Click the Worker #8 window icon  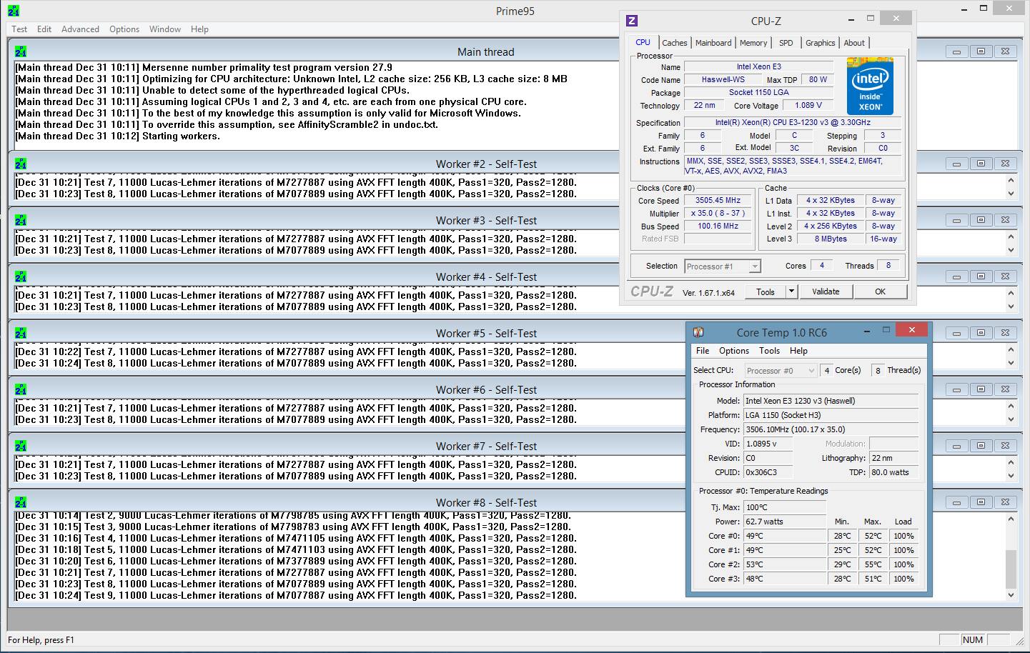point(21,502)
